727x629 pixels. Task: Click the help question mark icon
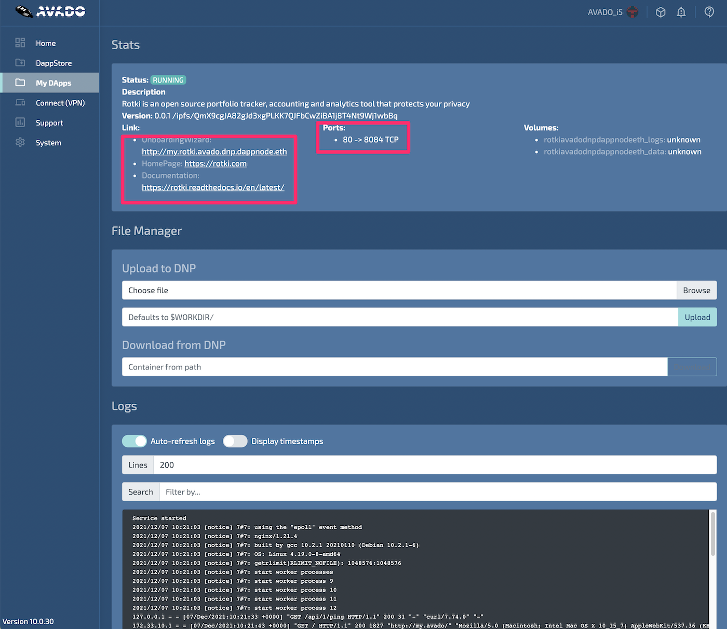pos(709,12)
